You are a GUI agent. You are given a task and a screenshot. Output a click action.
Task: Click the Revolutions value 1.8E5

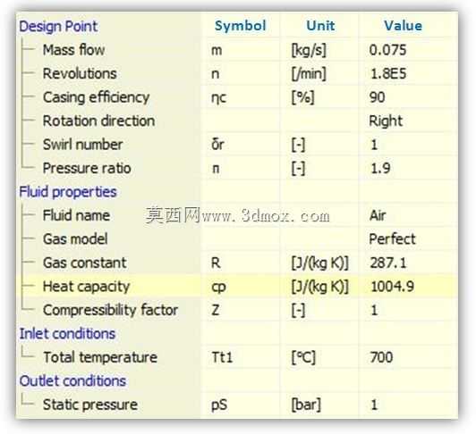[x=388, y=73]
